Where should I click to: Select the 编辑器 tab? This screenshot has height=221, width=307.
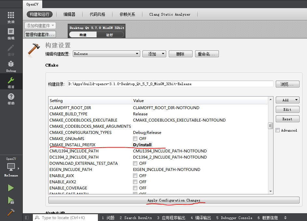(x=69, y=14)
